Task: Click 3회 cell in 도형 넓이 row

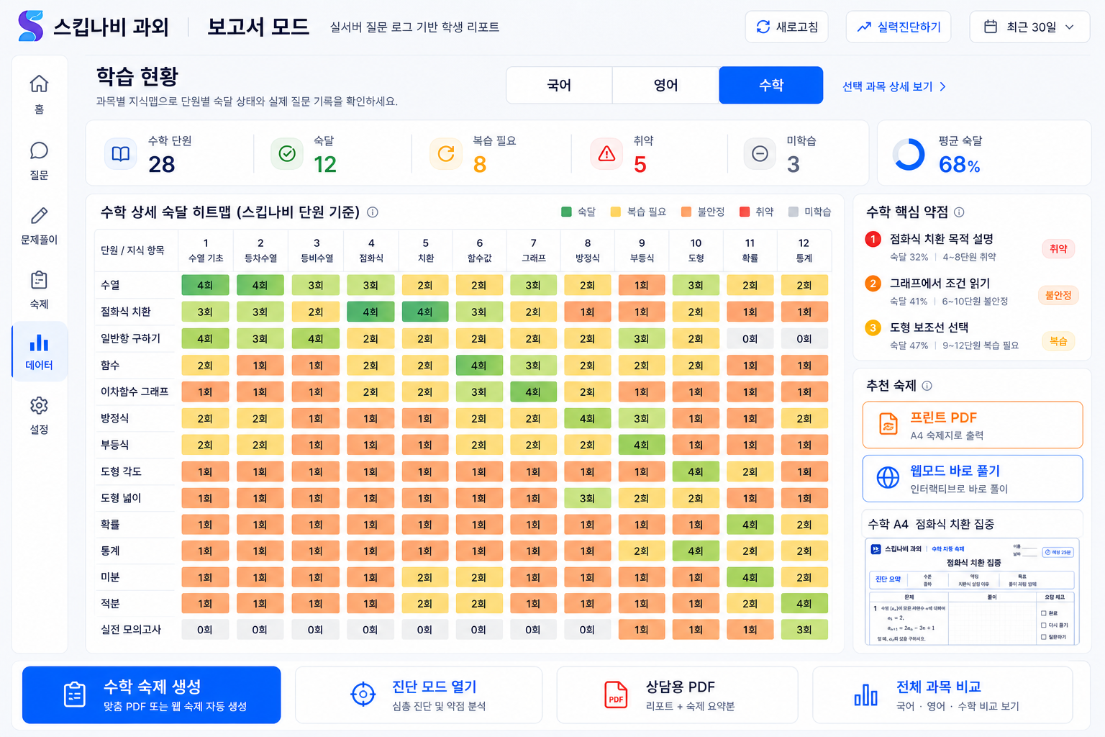Action: 587,498
